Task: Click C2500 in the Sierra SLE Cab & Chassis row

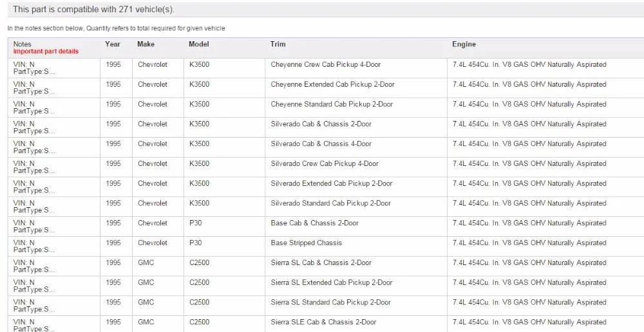Action: click(199, 322)
